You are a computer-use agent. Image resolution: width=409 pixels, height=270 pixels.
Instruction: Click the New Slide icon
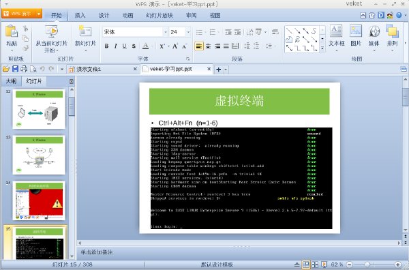(x=85, y=31)
